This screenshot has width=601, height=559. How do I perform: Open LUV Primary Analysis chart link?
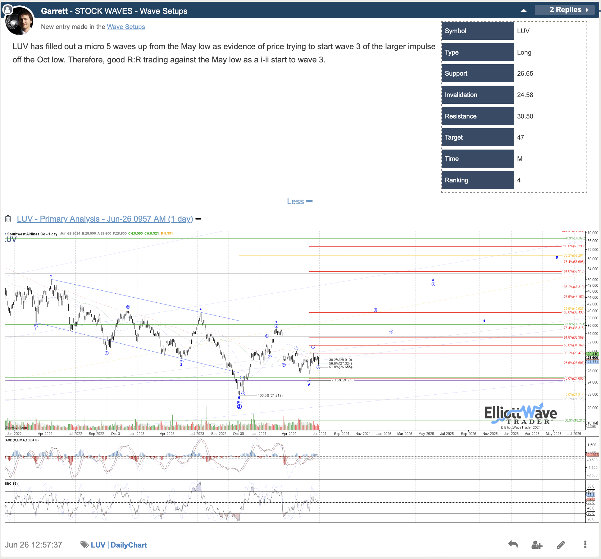coord(105,219)
